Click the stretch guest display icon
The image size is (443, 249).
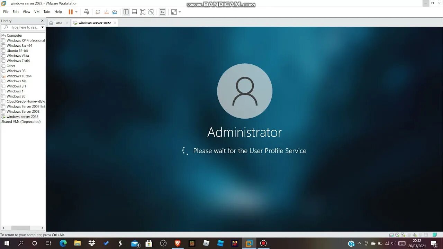coord(174,12)
